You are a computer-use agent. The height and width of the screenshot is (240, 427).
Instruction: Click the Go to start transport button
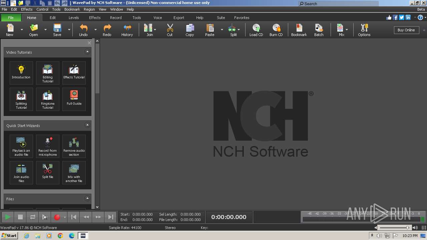(74, 217)
